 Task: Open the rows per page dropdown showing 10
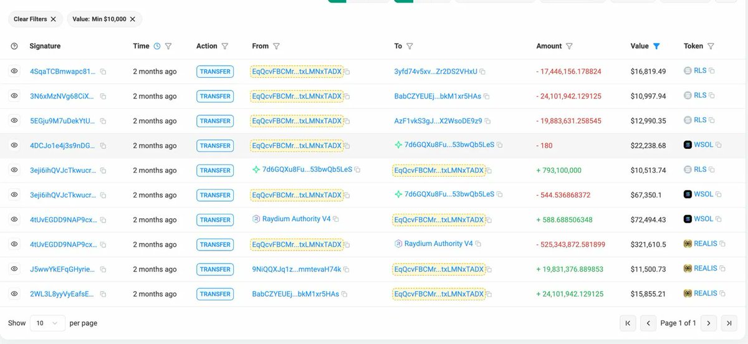click(x=47, y=323)
